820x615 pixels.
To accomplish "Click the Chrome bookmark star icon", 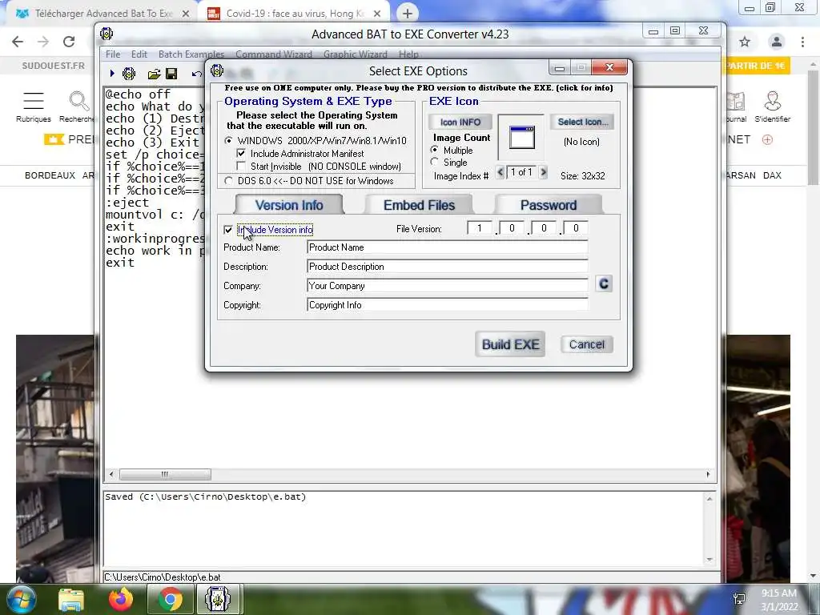I will point(745,42).
